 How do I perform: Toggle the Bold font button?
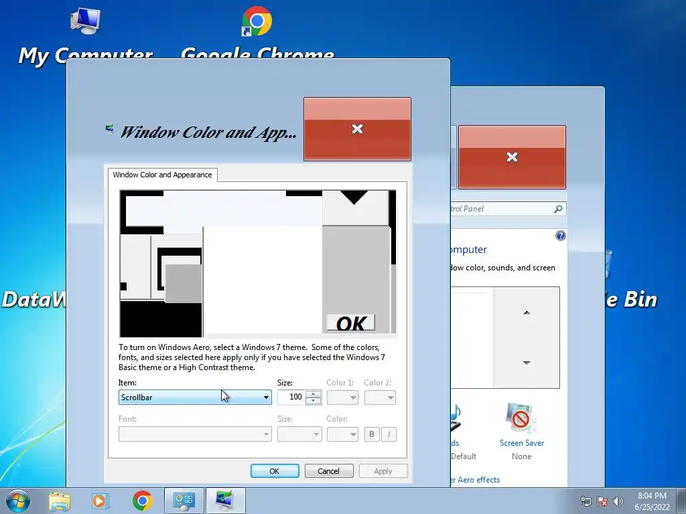[371, 434]
